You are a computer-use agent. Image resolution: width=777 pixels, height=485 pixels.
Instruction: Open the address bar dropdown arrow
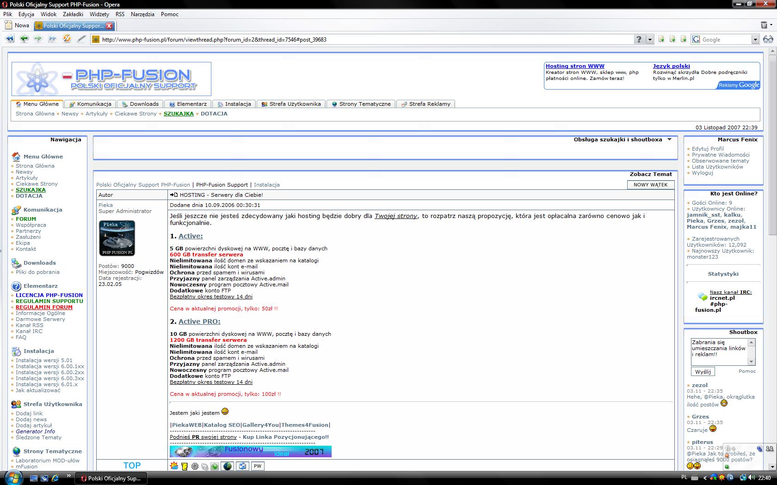tap(650, 39)
